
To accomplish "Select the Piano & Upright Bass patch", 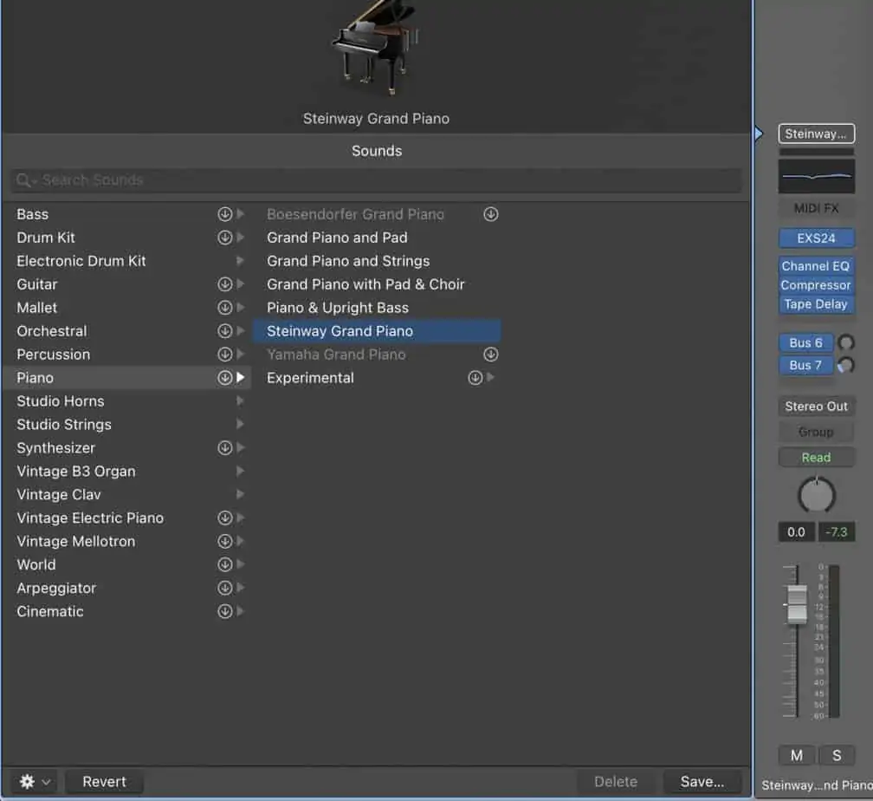I will pos(377,308).
